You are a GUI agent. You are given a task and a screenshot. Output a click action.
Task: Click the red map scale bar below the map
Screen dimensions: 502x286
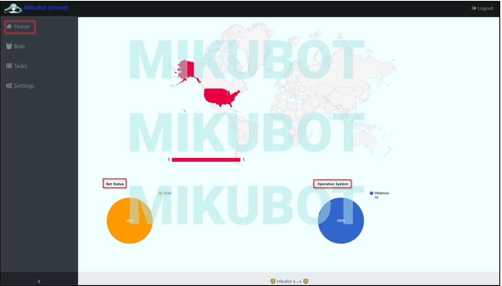pyautogui.click(x=207, y=159)
